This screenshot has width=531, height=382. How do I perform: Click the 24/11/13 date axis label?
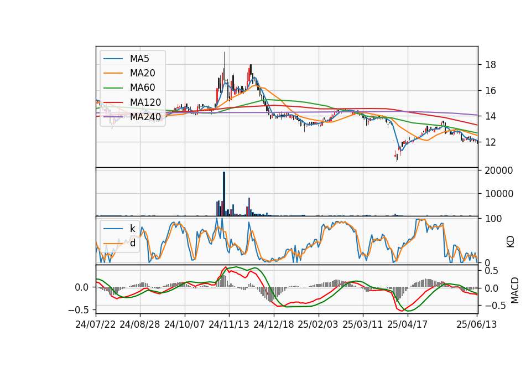point(229,324)
